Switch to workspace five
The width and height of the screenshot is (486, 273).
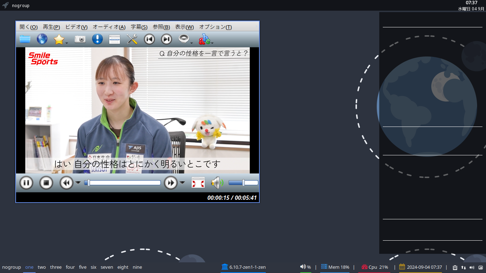pyautogui.click(x=83, y=267)
